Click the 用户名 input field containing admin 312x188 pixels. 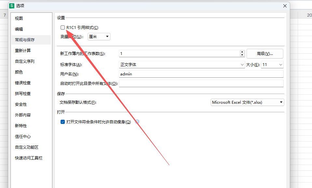point(201,74)
